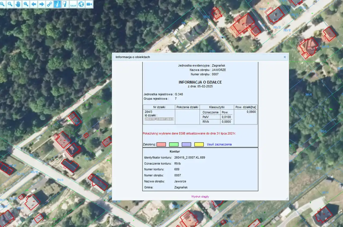Color the parcel with the pink swatch
Screen dimensions: 343x227
pos(161,144)
